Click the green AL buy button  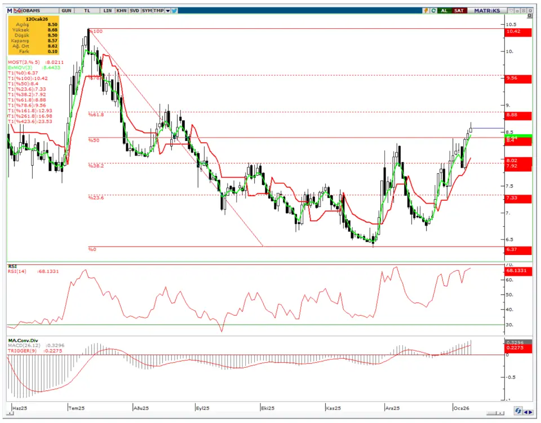pyautogui.click(x=445, y=11)
